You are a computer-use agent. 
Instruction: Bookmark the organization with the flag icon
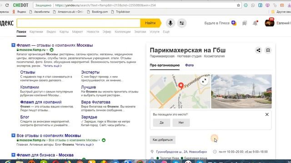click(x=268, y=50)
